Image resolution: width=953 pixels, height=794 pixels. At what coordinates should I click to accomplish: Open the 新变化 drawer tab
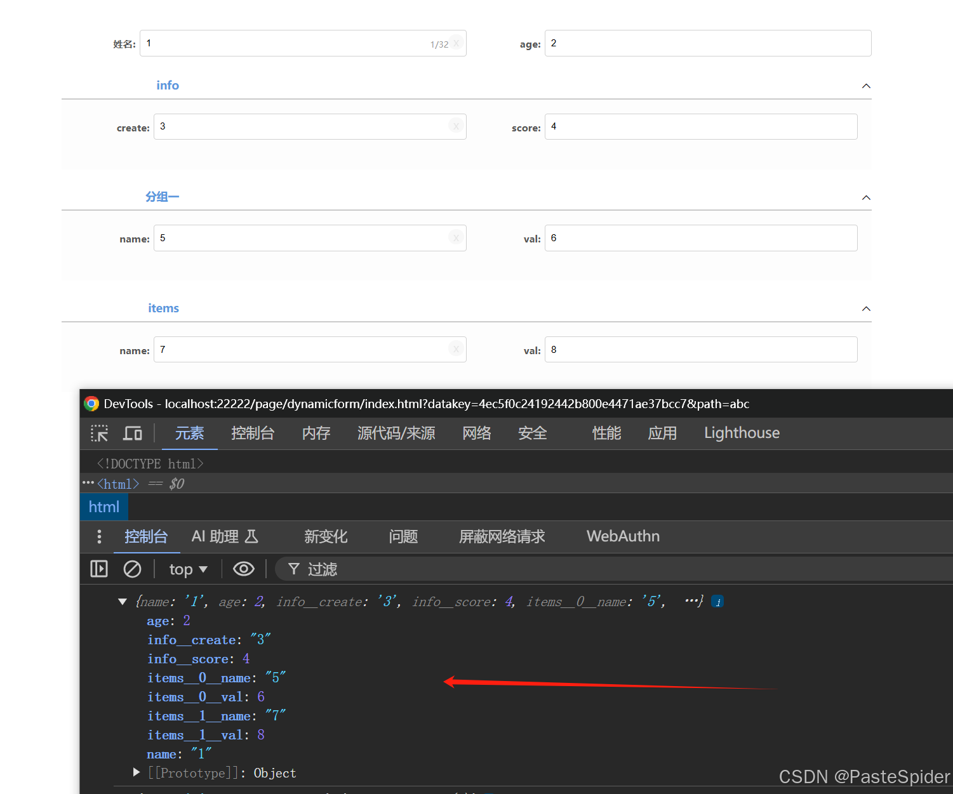coord(326,537)
